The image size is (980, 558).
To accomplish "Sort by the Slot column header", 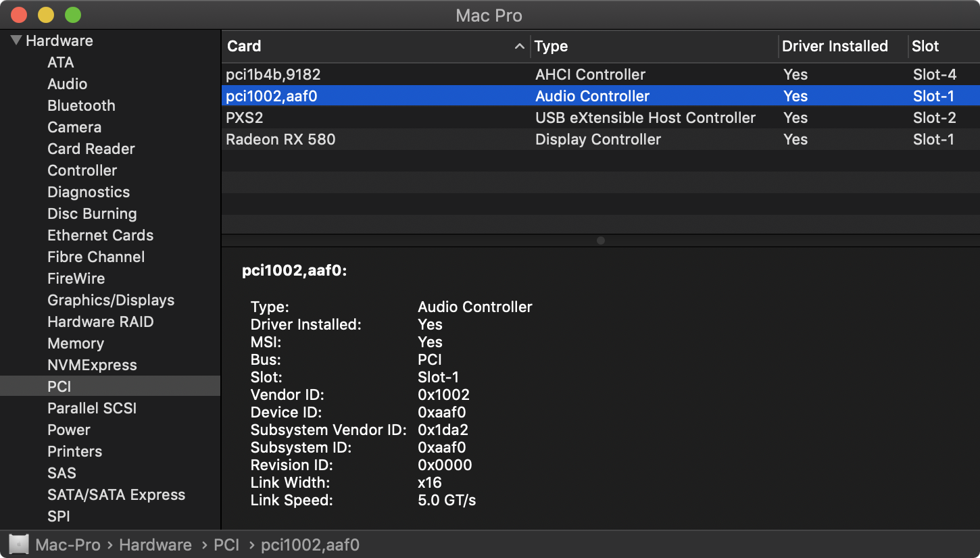I will pyautogui.click(x=925, y=46).
